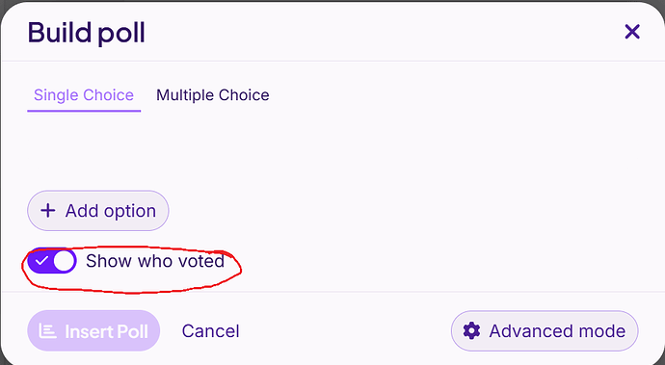Cancel building the poll
Screen dimensions: 665x365
(210, 331)
